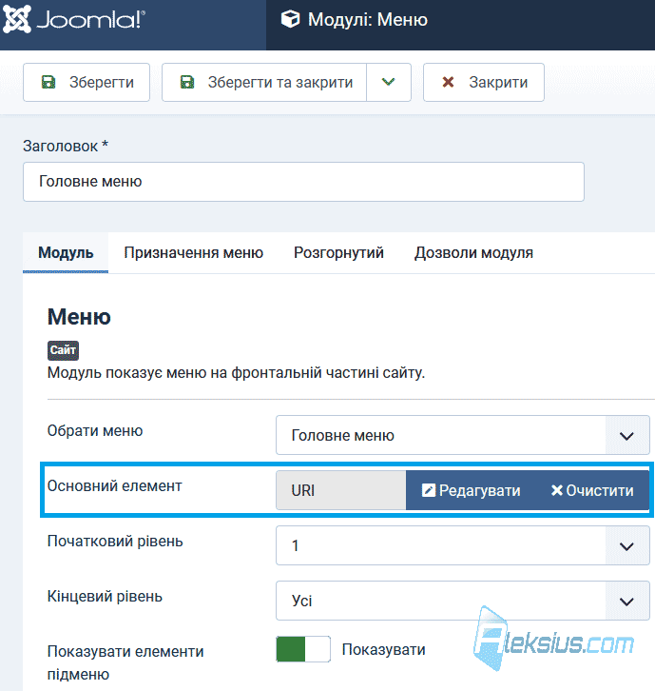Image resolution: width=655 pixels, height=691 pixels.
Task: Click the Закрити button
Action: (484, 83)
